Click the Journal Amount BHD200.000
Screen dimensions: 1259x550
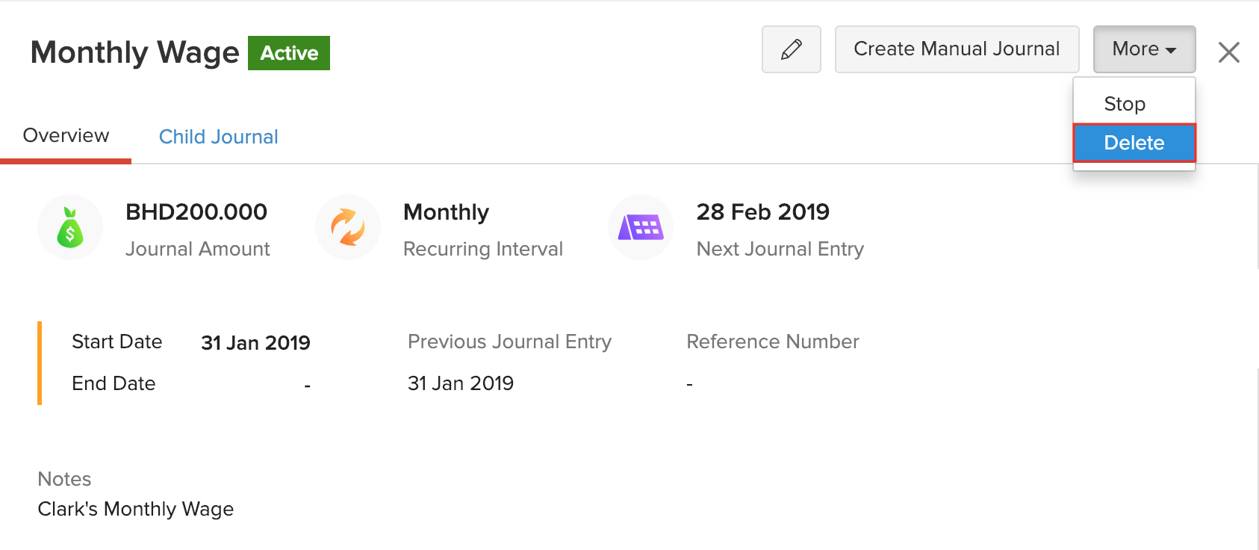coord(196,211)
